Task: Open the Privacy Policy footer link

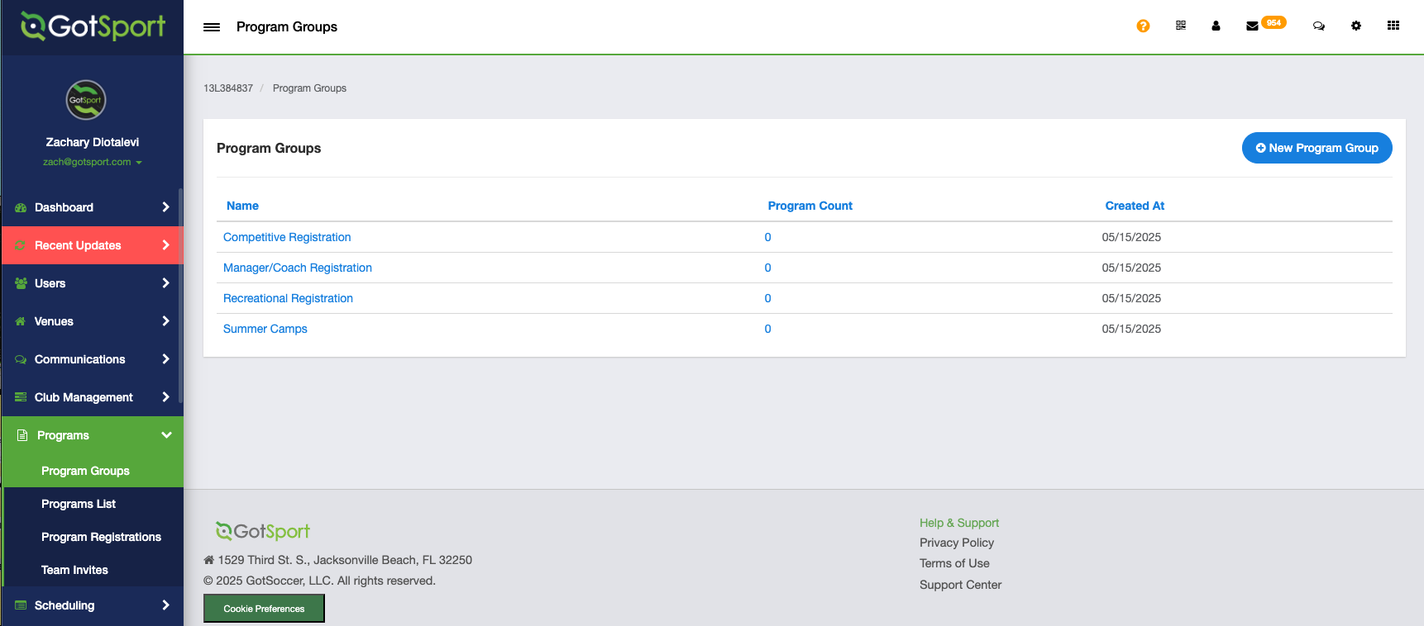Action: 957,543
